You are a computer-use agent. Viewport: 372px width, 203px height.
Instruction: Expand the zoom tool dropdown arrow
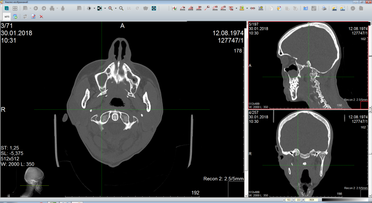pos(116,8)
